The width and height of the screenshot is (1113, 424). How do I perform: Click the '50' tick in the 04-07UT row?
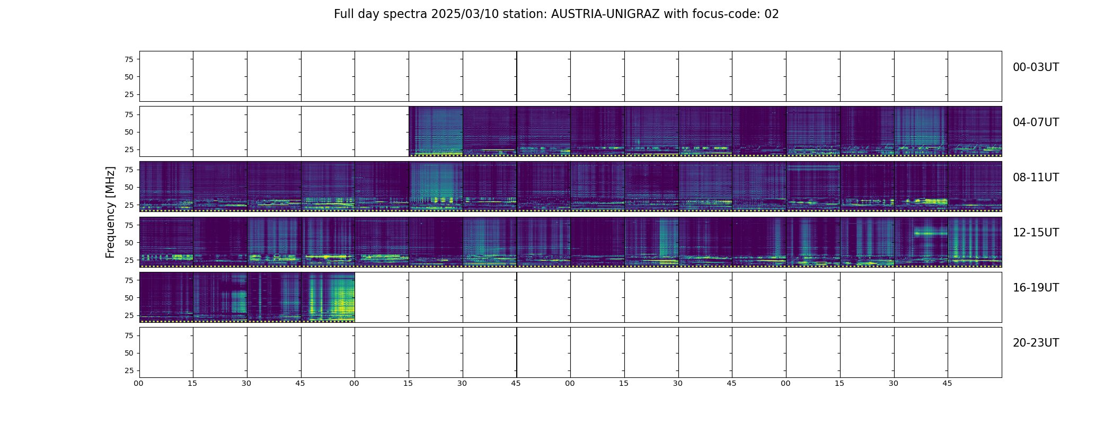[129, 132]
